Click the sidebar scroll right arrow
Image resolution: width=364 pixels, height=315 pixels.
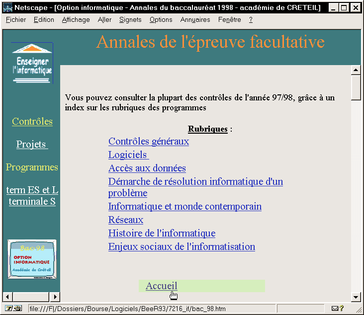click(x=55, y=297)
